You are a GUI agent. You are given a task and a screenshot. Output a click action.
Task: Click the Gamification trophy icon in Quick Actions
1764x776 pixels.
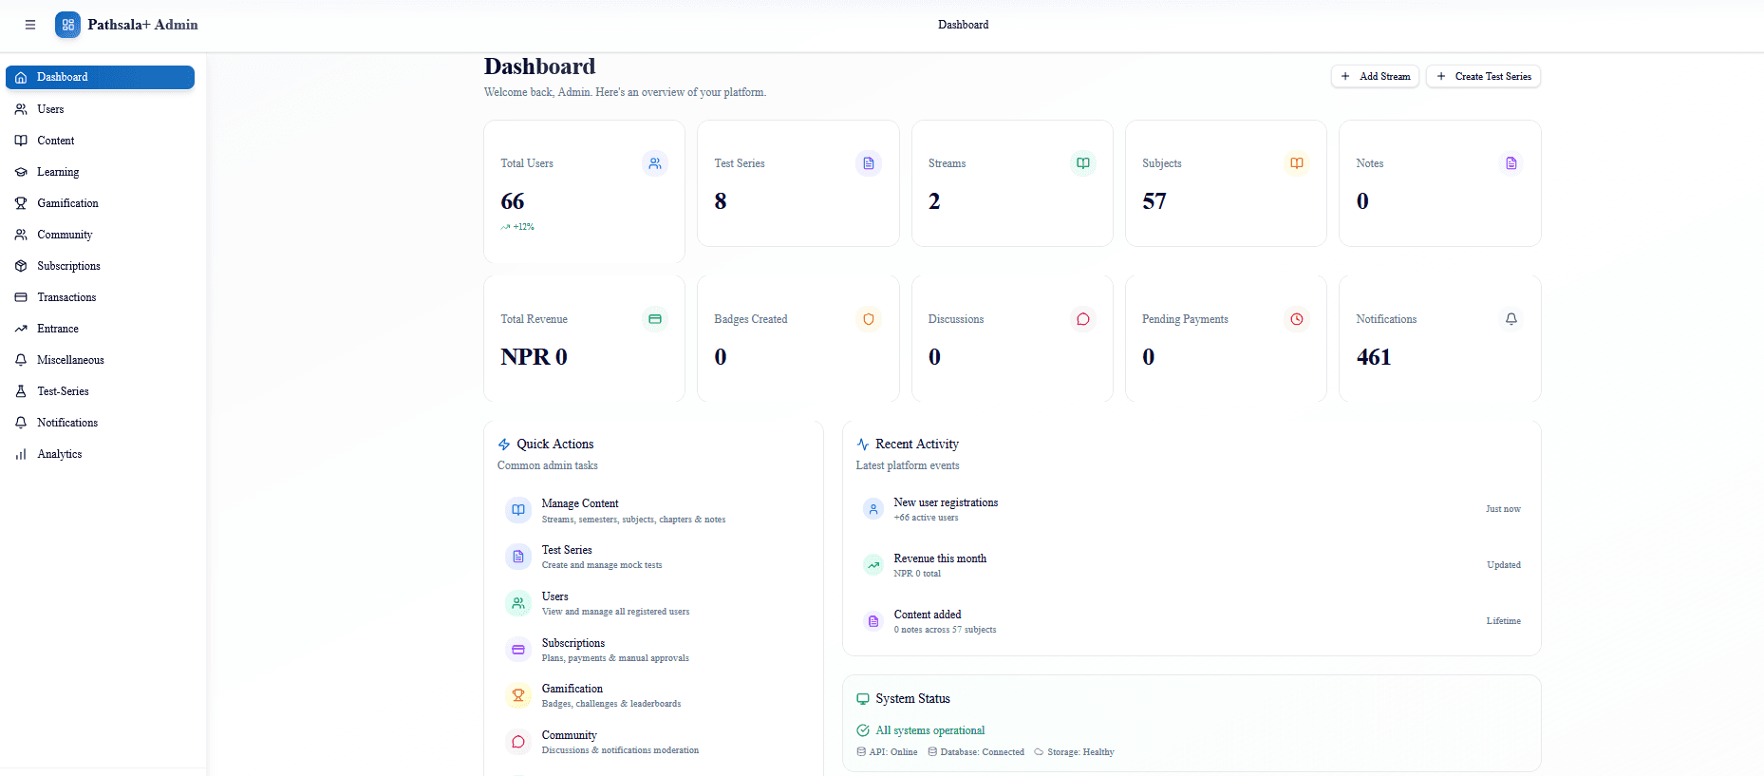pos(518,695)
